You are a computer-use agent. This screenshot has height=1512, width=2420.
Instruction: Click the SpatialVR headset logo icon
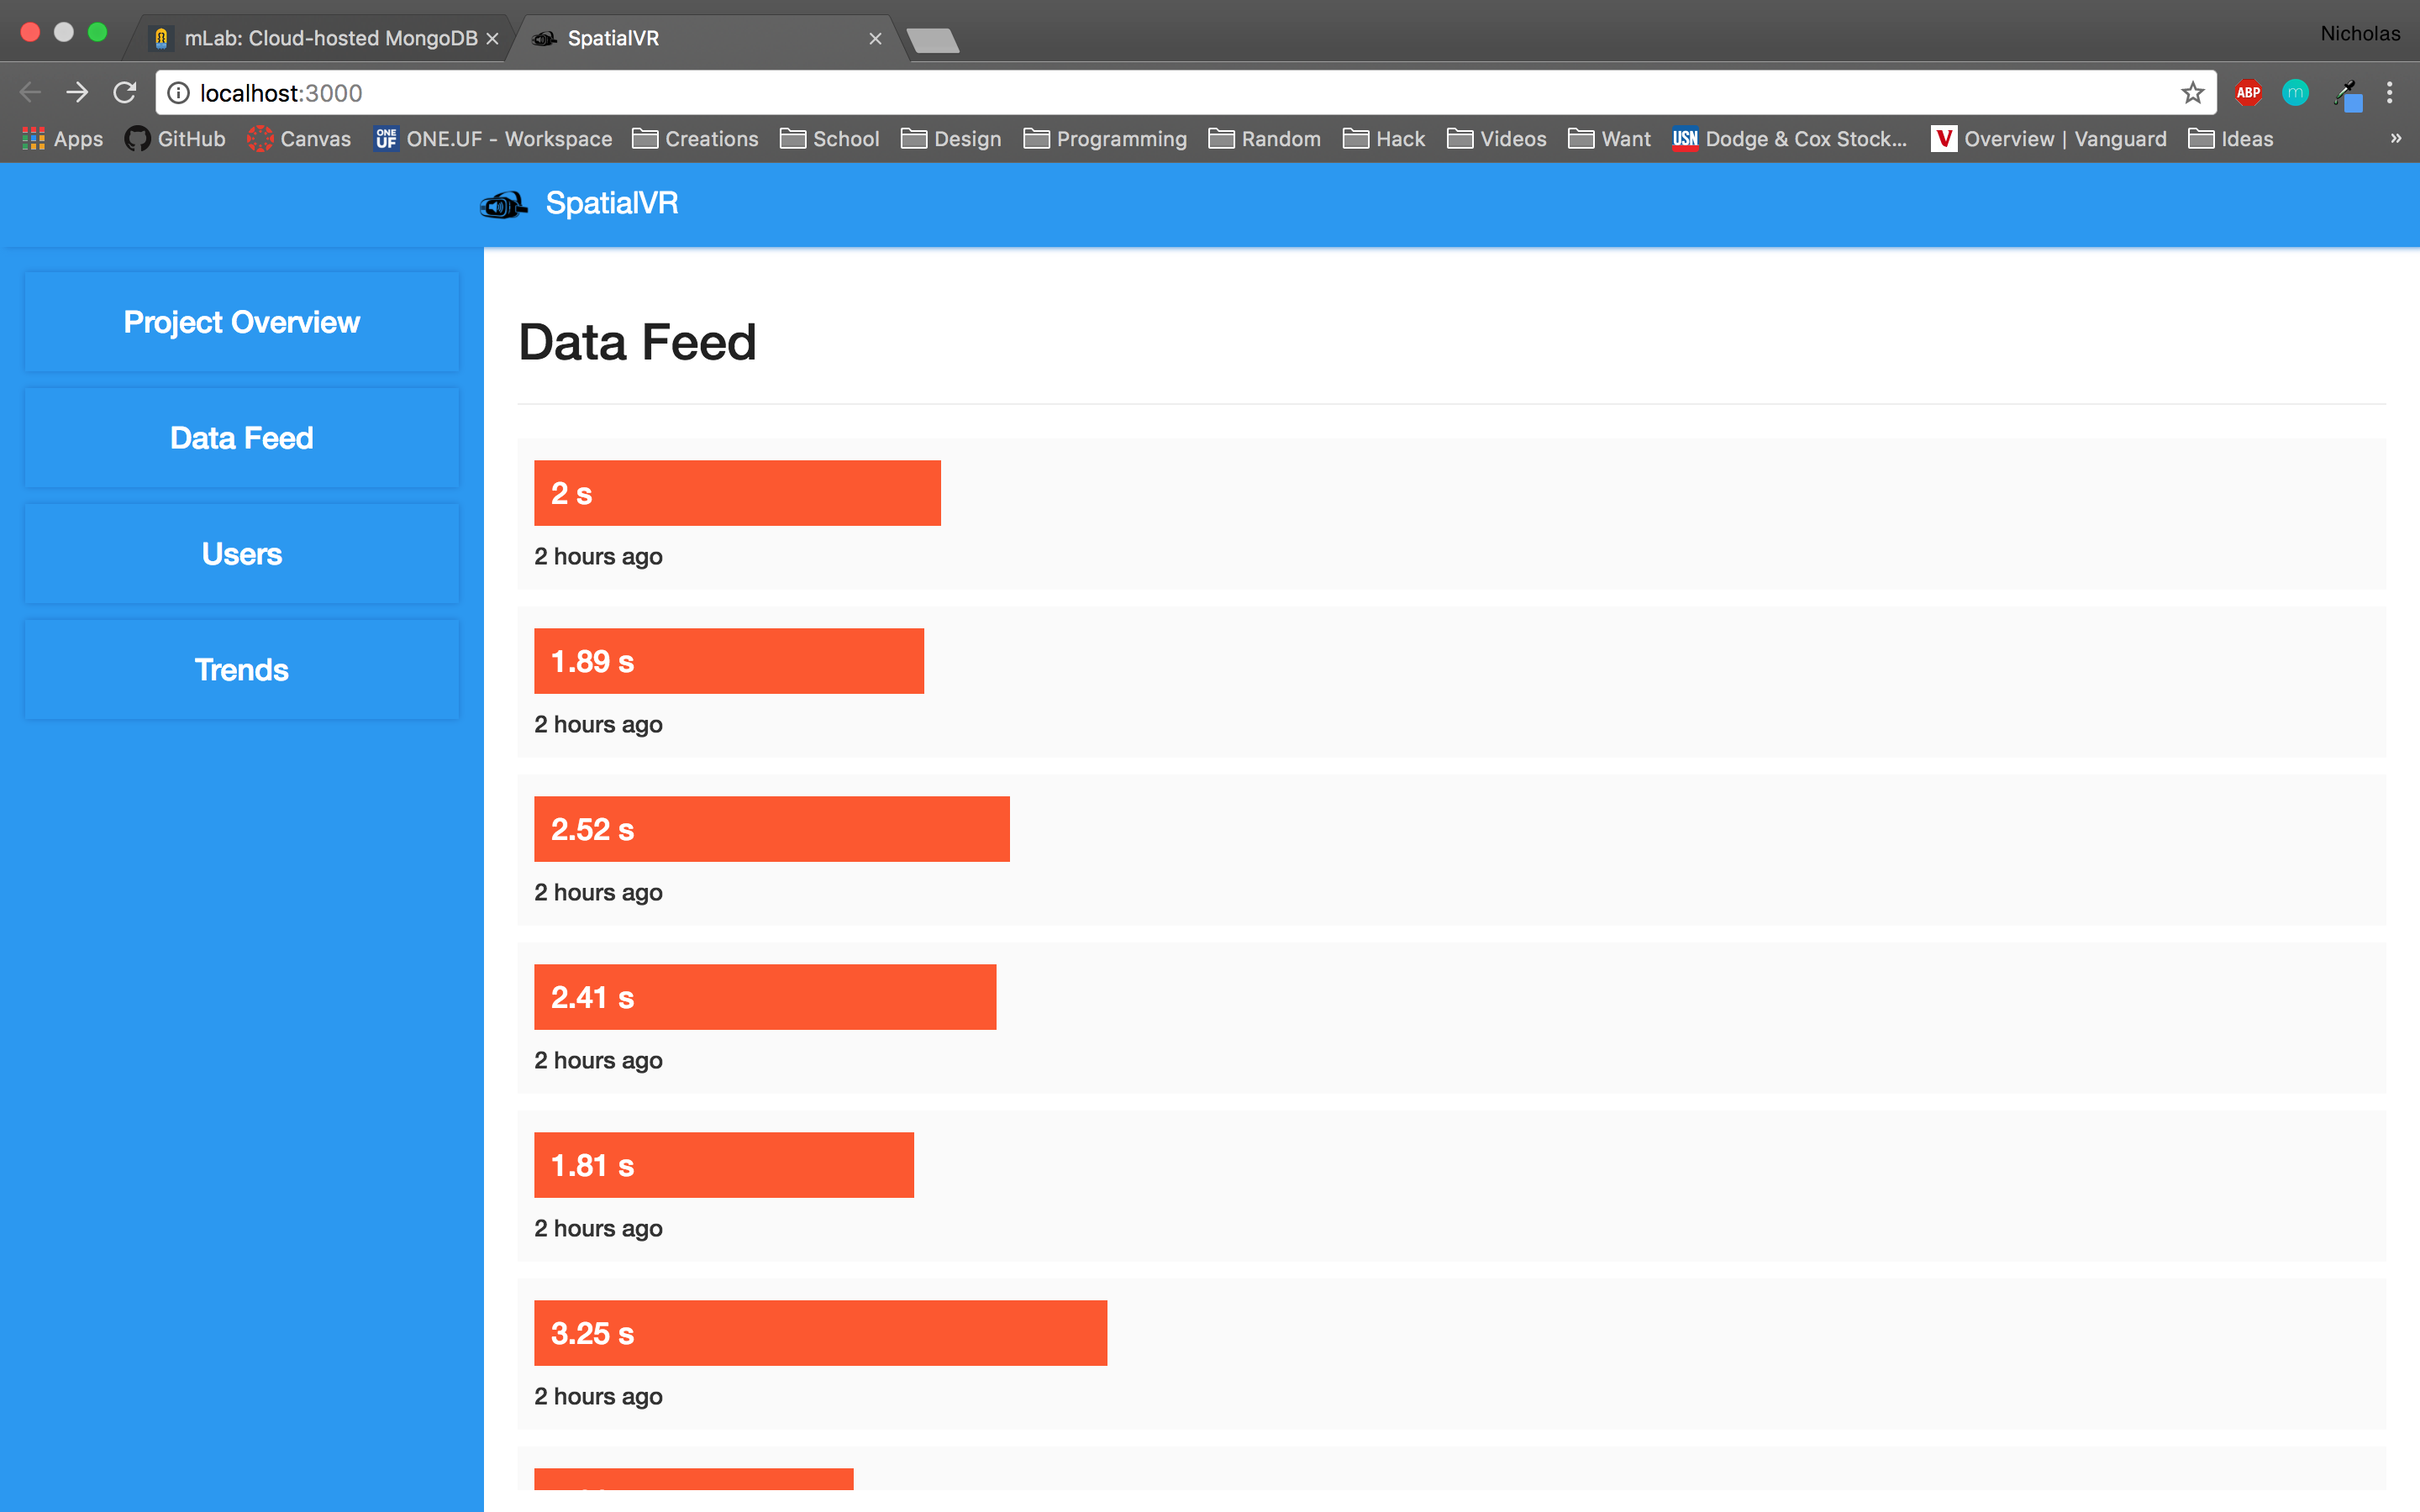[503, 205]
